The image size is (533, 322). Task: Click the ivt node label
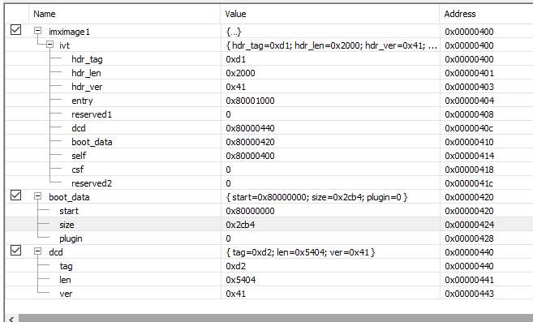click(x=64, y=45)
